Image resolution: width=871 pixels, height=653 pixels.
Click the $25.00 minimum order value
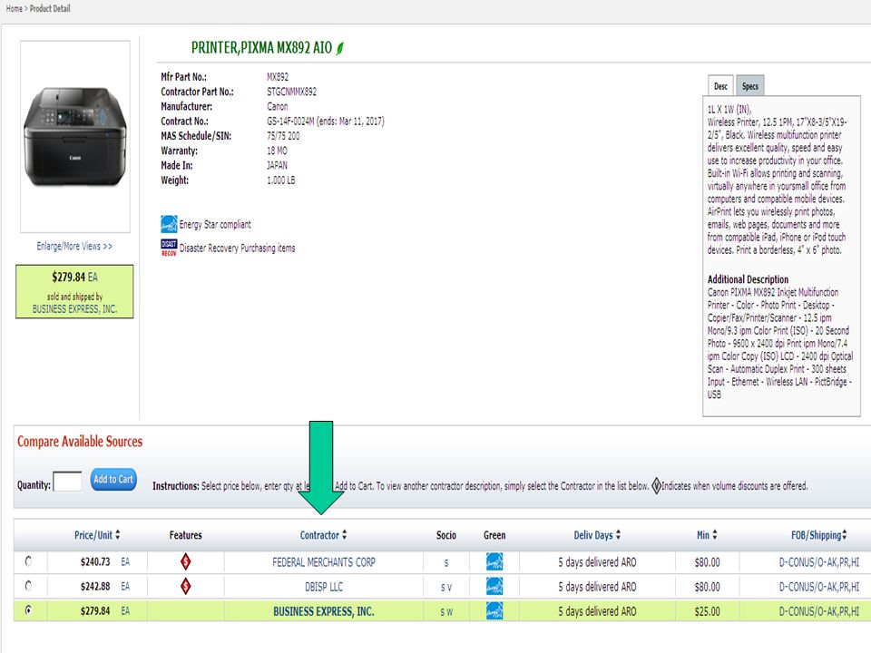coord(707,611)
